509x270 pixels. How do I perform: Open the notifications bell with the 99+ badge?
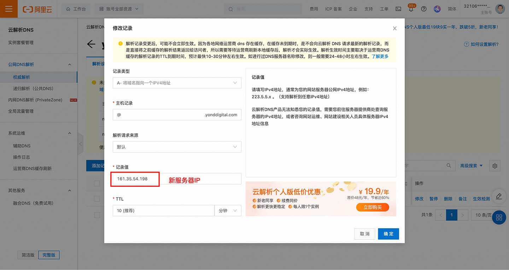click(411, 8)
